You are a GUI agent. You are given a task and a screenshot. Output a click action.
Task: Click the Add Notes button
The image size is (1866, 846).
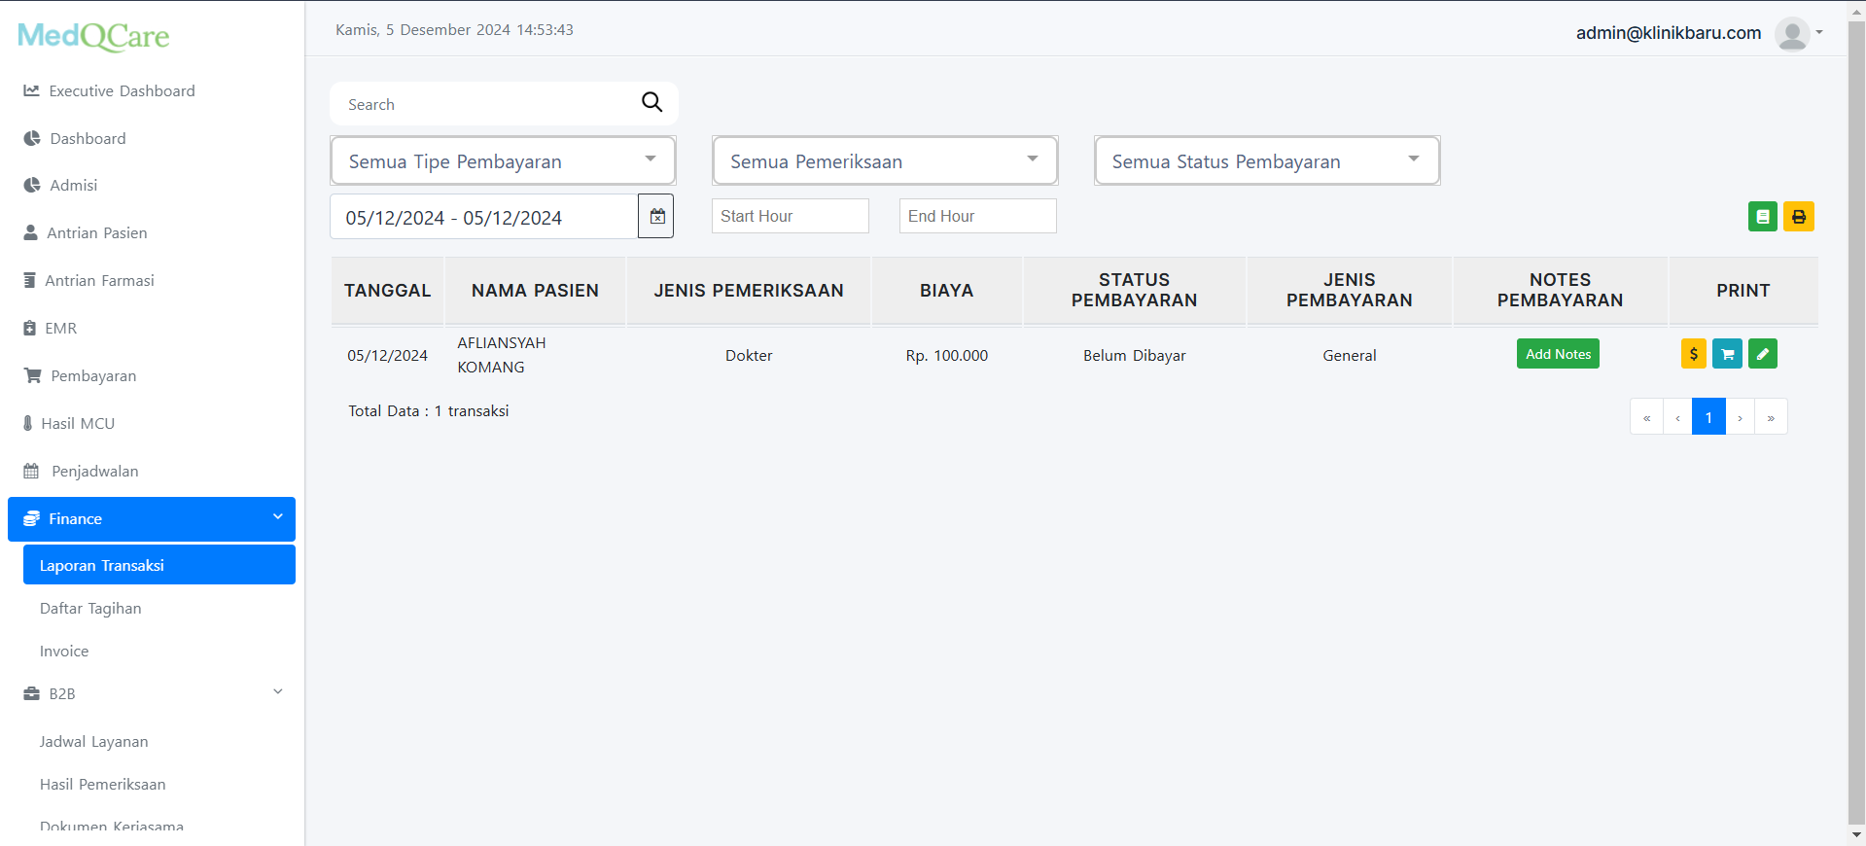click(x=1558, y=354)
